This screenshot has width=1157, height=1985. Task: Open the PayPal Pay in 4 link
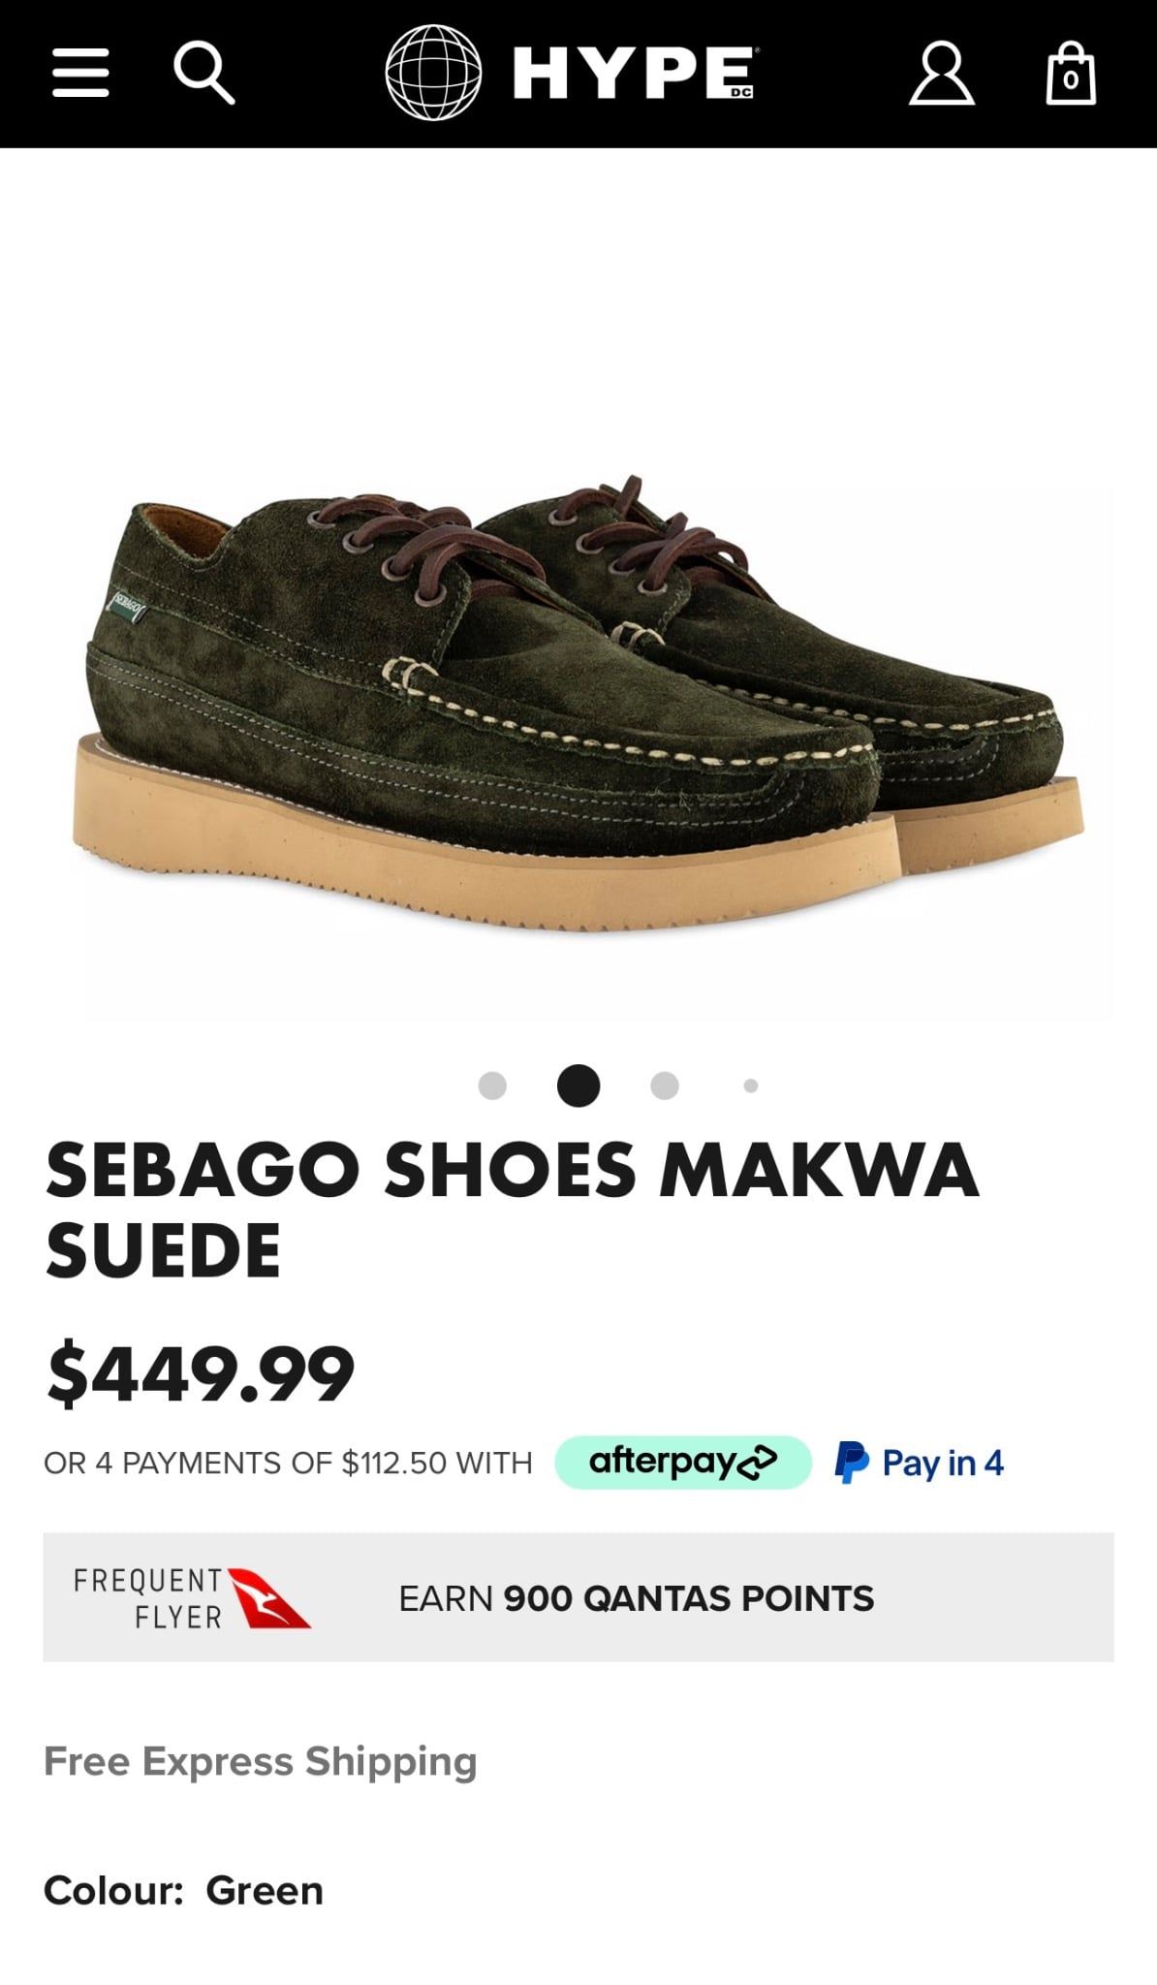920,1462
